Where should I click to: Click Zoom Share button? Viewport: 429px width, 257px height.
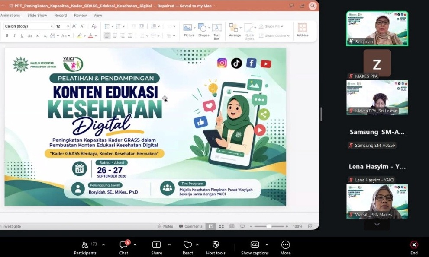pyautogui.click(x=157, y=248)
